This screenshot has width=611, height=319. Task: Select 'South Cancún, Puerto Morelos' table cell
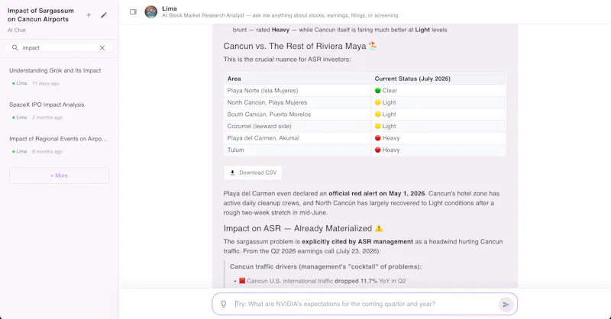(x=298, y=114)
